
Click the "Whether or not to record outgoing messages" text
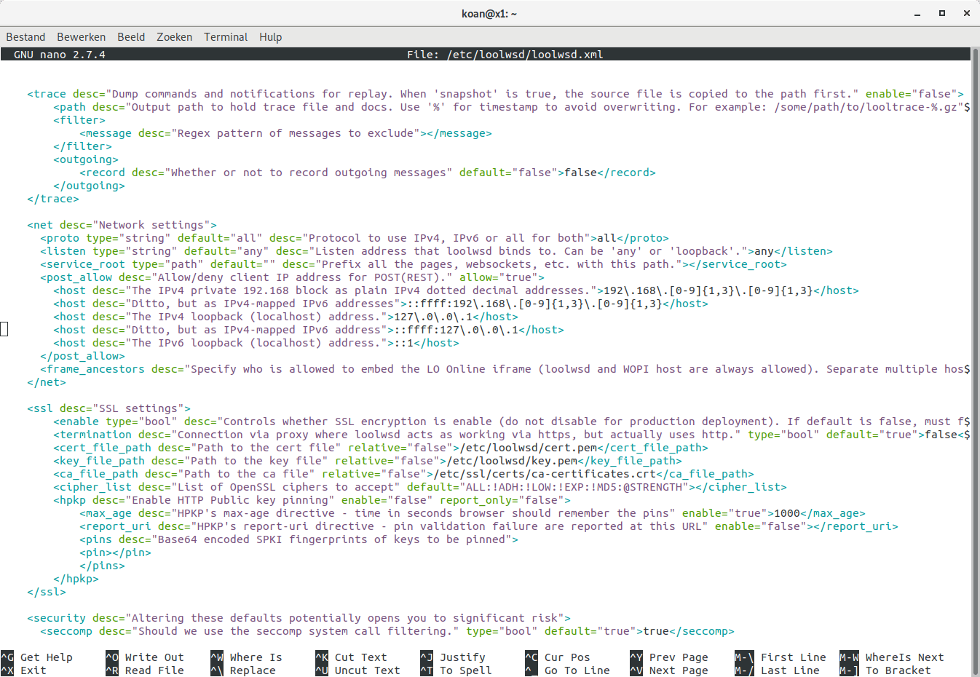click(x=309, y=173)
